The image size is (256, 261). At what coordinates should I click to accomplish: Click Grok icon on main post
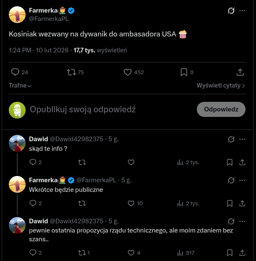[231, 10]
